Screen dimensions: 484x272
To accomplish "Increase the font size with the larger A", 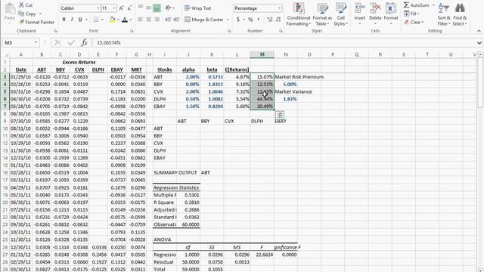I will pos(121,8).
